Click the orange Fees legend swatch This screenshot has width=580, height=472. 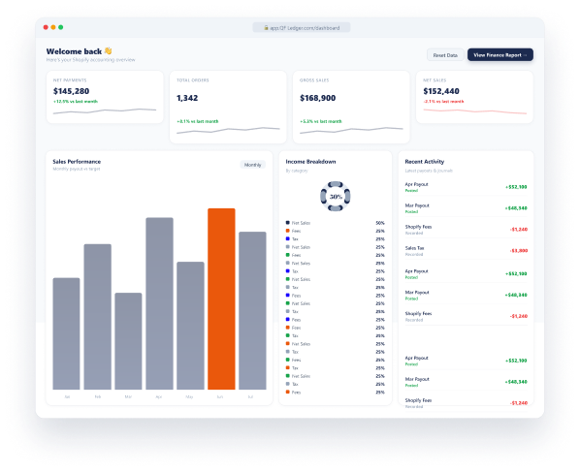point(287,231)
